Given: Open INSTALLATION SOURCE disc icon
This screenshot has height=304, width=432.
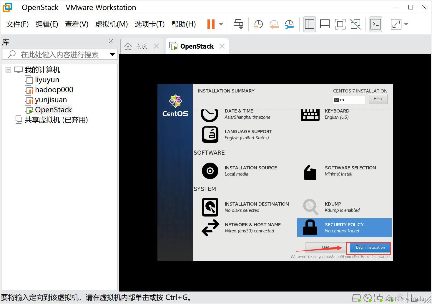Looking at the screenshot, I should [x=210, y=171].
